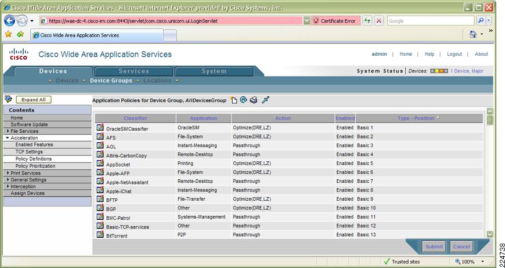Open the 1 Device, Major status link
This screenshot has width=505, height=268.
click(x=467, y=71)
